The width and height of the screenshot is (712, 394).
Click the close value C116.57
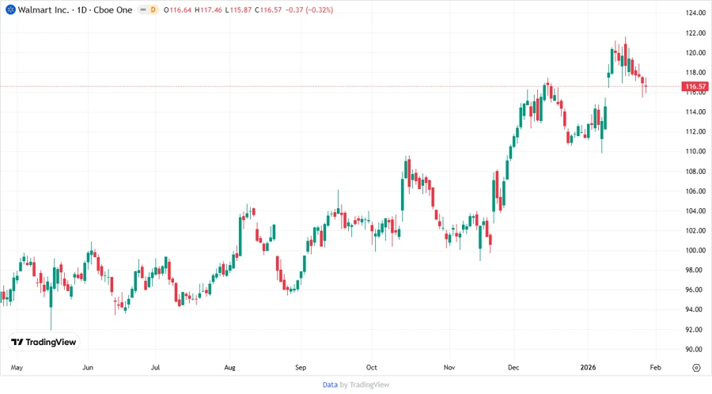(x=268, y=9)
